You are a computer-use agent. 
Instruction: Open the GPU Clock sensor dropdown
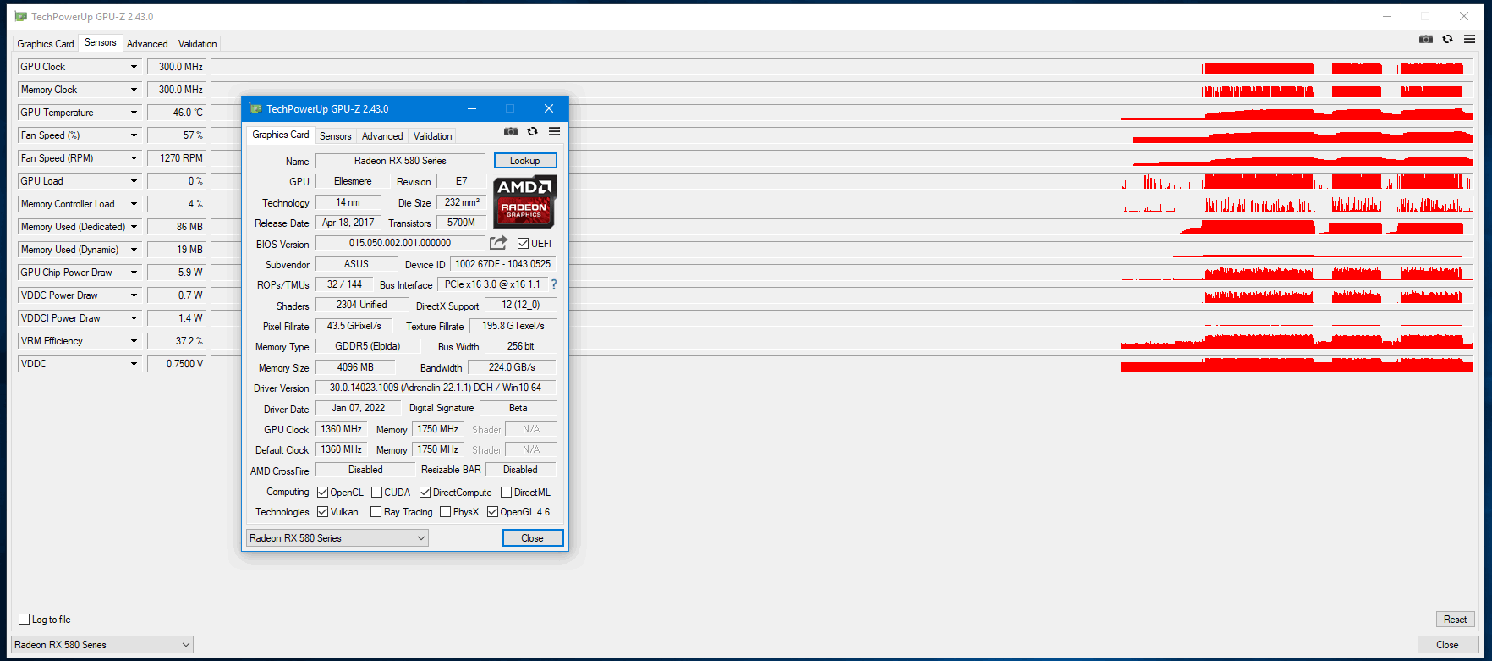coord(134,67)
